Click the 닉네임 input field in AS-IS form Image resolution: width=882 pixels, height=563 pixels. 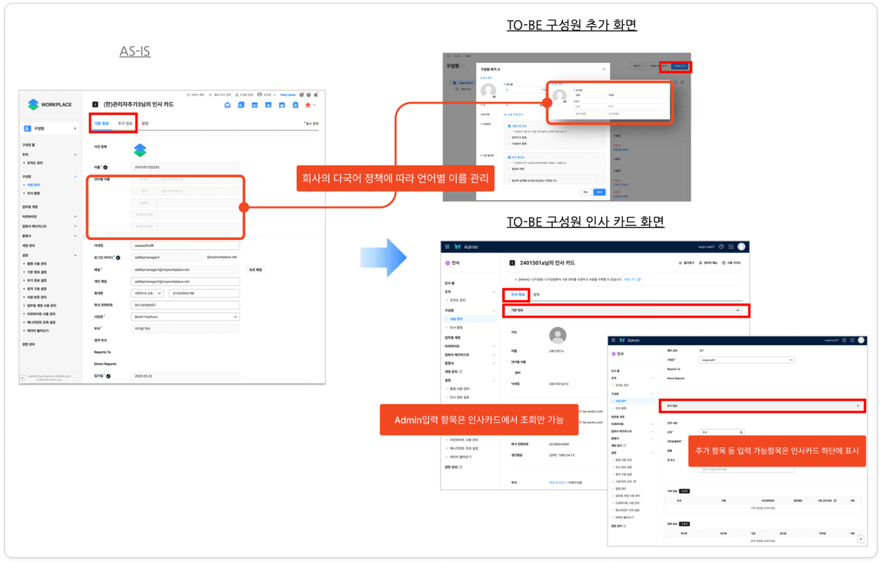click(x=185, y=246)
